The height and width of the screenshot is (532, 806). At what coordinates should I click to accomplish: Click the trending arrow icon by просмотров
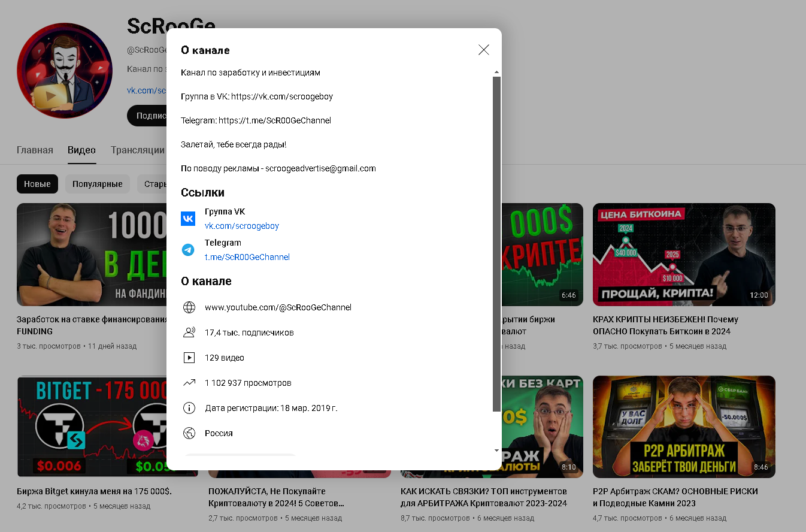[x=189, y=383]
